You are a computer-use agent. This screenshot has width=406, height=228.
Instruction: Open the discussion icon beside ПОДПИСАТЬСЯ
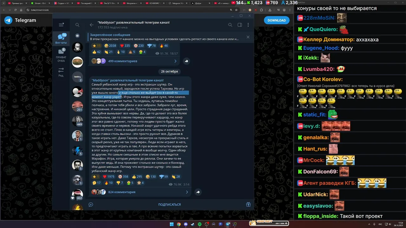[91, 205]
